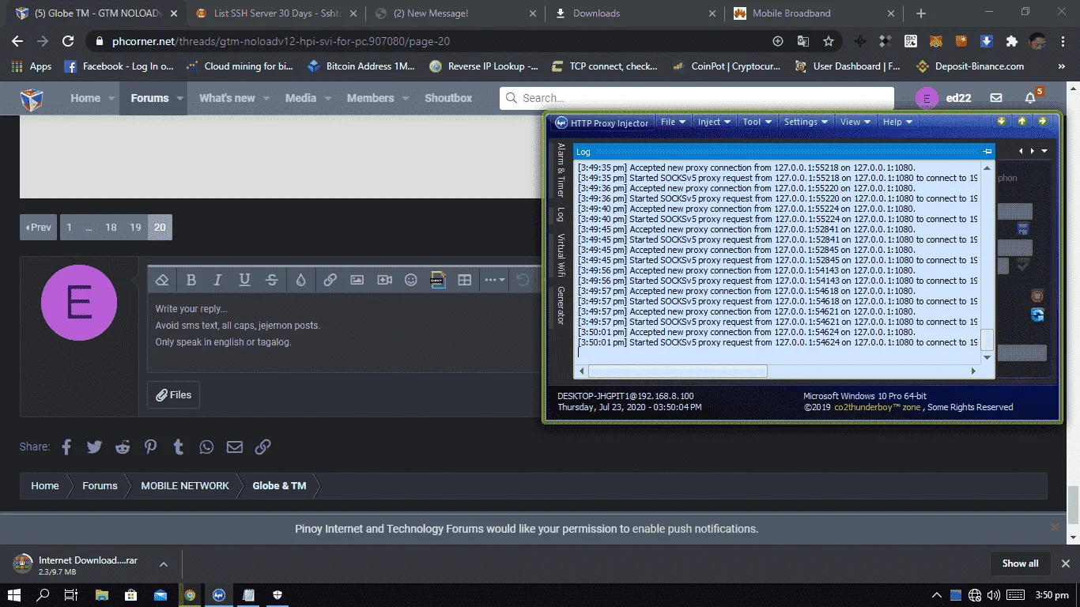Screen dimensions: 1080x607
Task: Open View menu in HTTP Proxy Injector
Action: (x=855, y=122)
